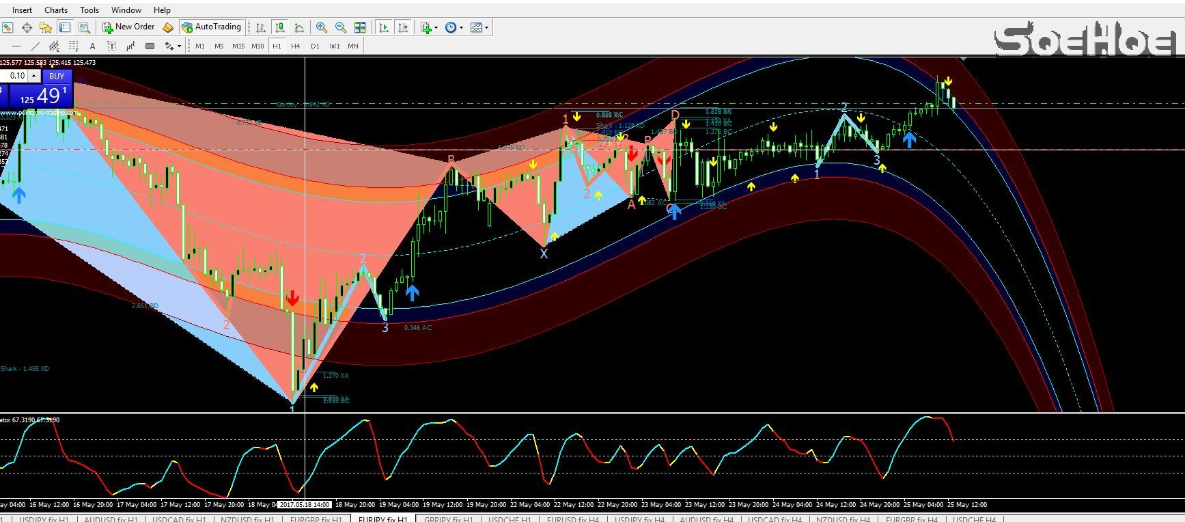The height and width of the screenshot is (522, 1185).
Task: Zoom out of the chart
Action: (340, 27)
